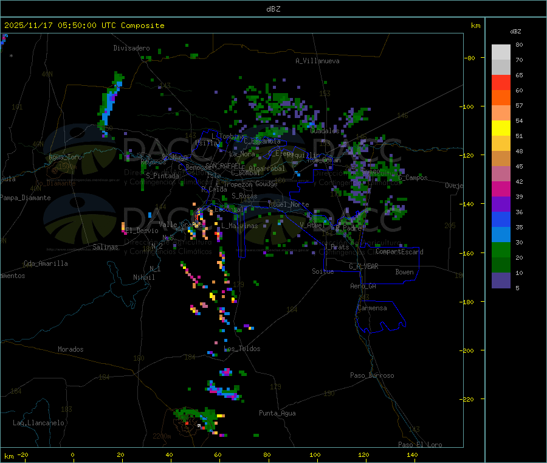This screenshot has width=547, height=463.
Task: Click the 100 km horizontal axis tick
Action: click(x=315, y=454)
